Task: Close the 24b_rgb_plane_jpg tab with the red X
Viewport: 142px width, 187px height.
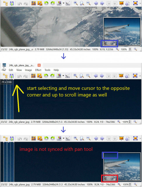Action: pyautogui.click(x=39, y=65)
